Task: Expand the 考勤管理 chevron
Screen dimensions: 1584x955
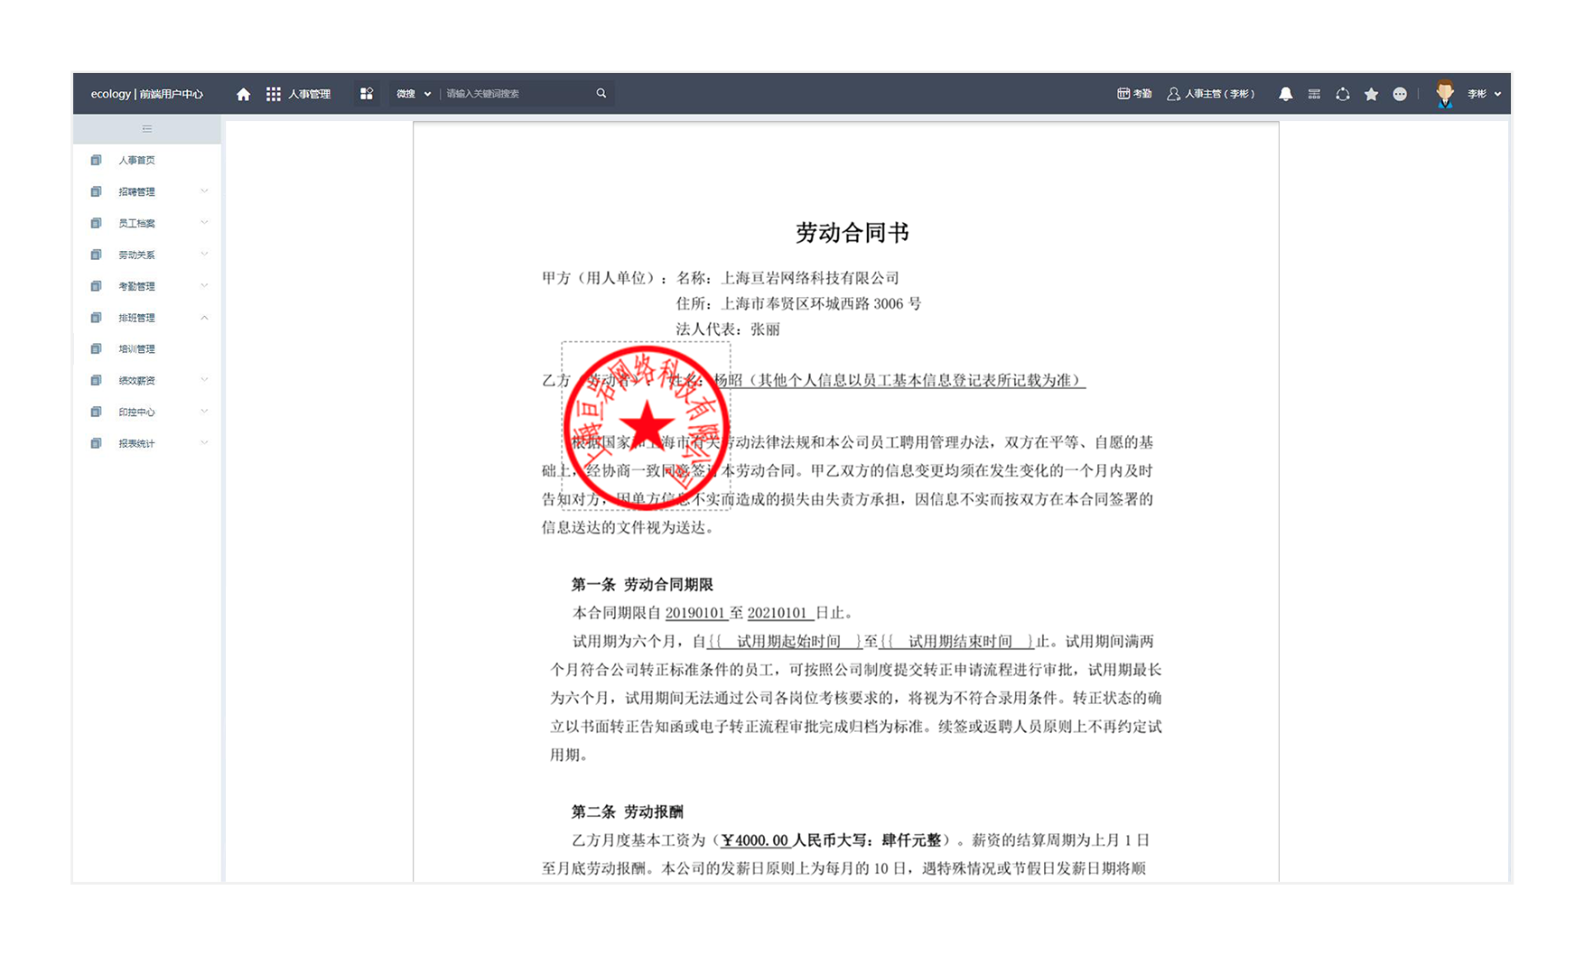Action: [204, 285]
